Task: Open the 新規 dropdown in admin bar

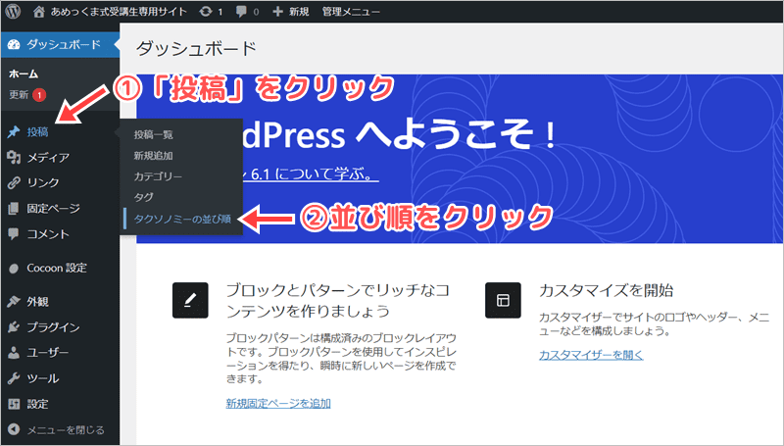Action: coord(293,12)
